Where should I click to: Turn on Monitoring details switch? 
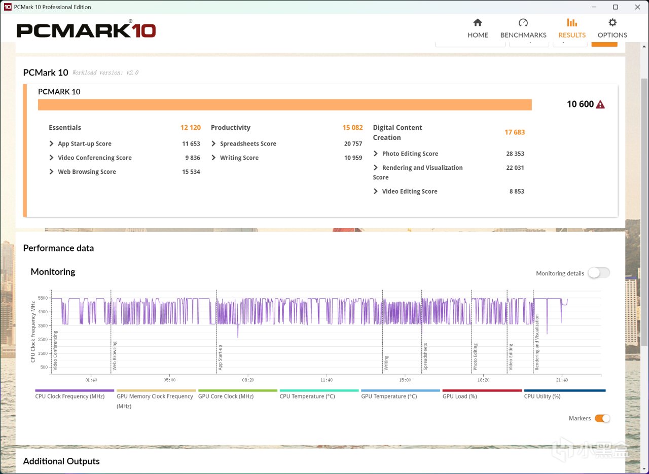pyautogui.click(x=599, y=273)
